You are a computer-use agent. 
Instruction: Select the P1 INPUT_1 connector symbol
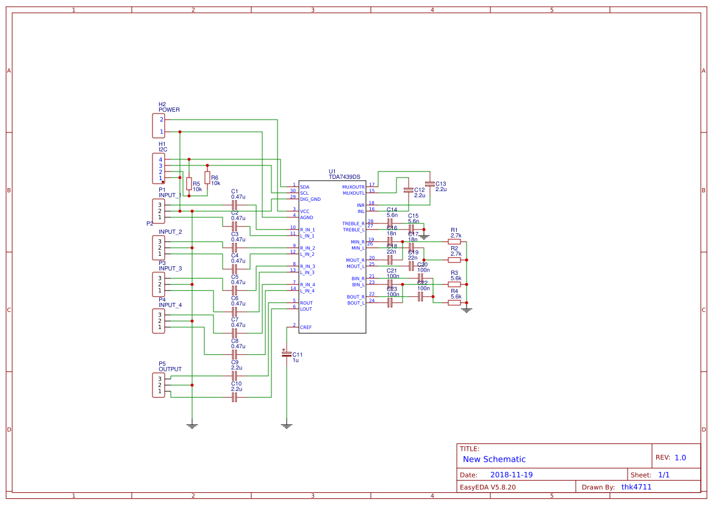point(158,211)
